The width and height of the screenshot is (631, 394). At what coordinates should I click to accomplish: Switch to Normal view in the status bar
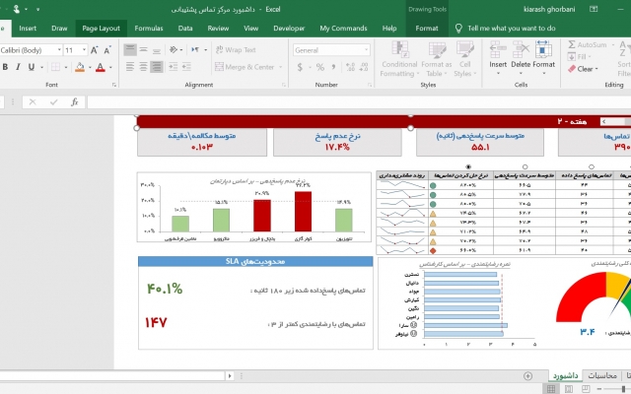[551, 389]
